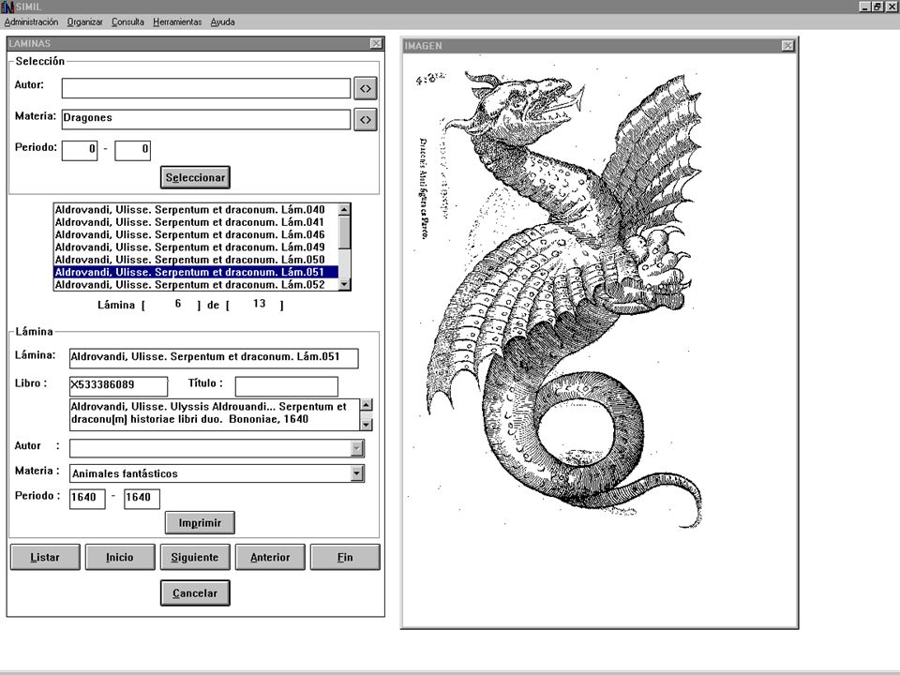Select list row Lám.049
This screenshot has height=675, width=900.
(196, 247)
